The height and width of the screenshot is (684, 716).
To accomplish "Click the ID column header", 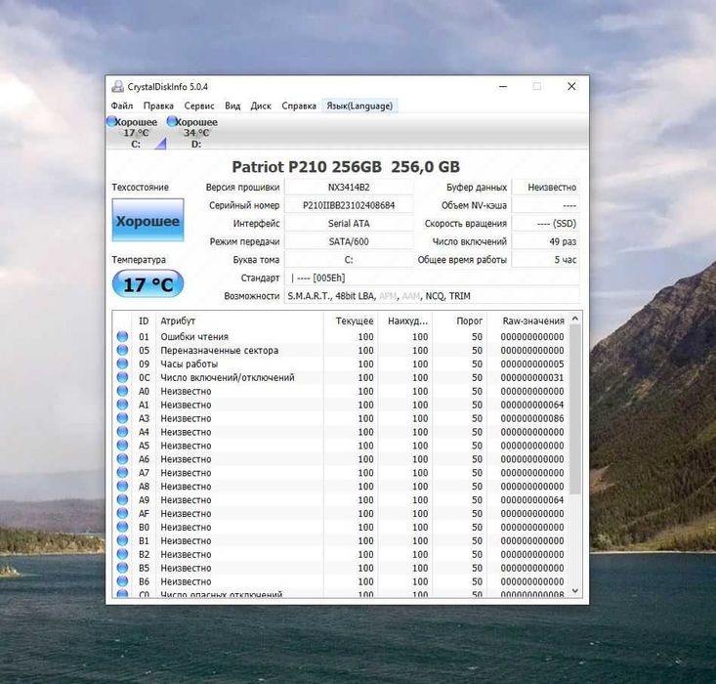I will tap(144, 321).
